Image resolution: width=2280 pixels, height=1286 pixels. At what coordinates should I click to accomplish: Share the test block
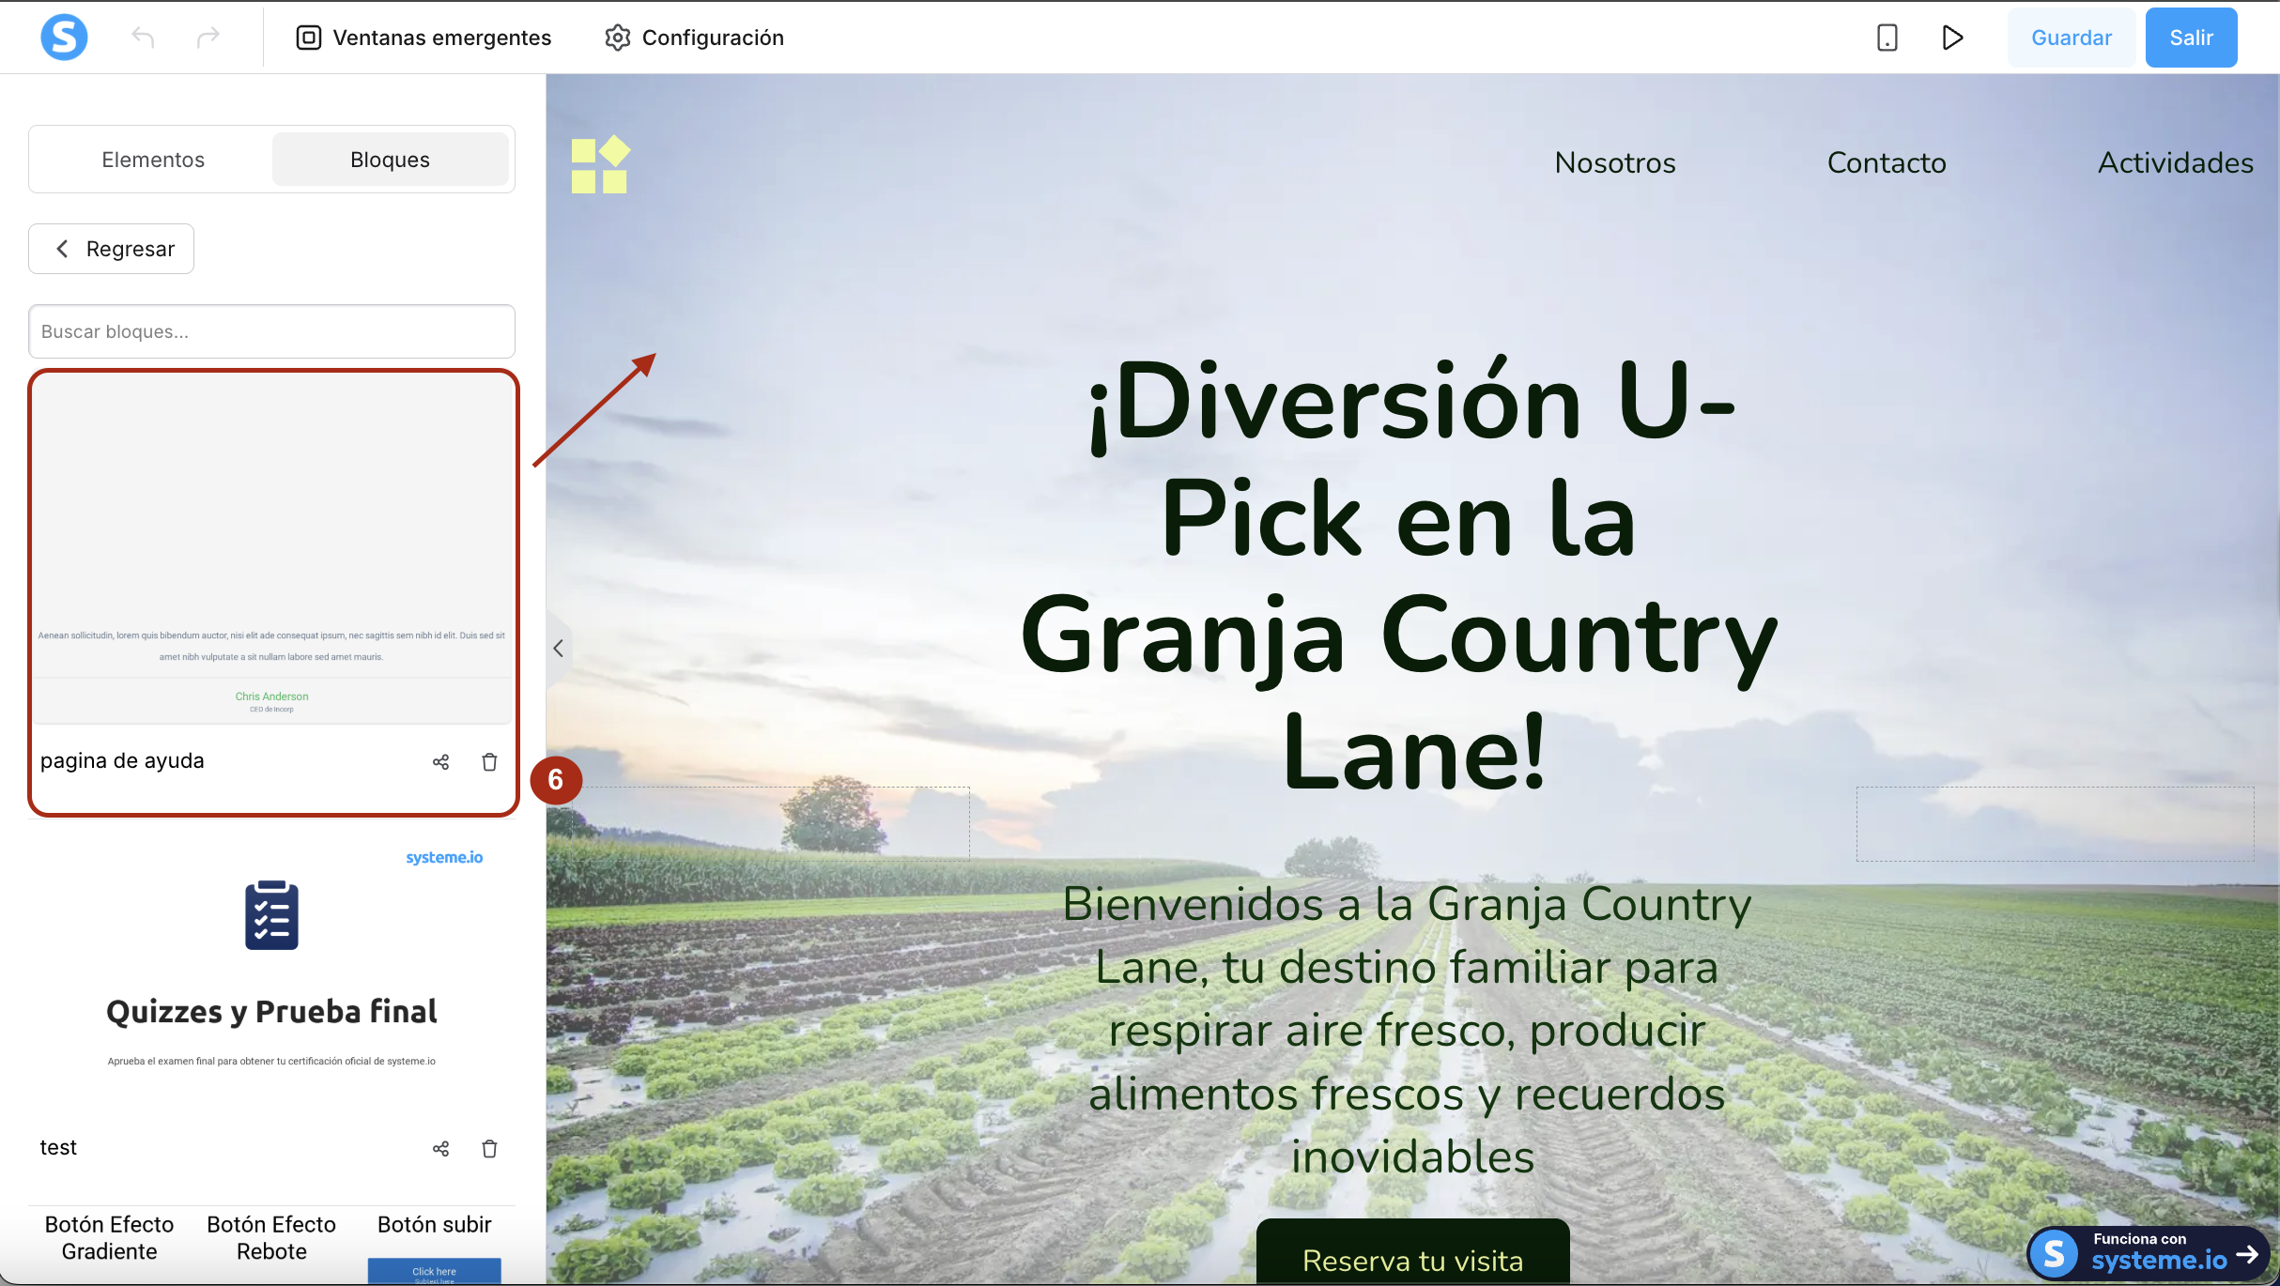click(440, 1149)
